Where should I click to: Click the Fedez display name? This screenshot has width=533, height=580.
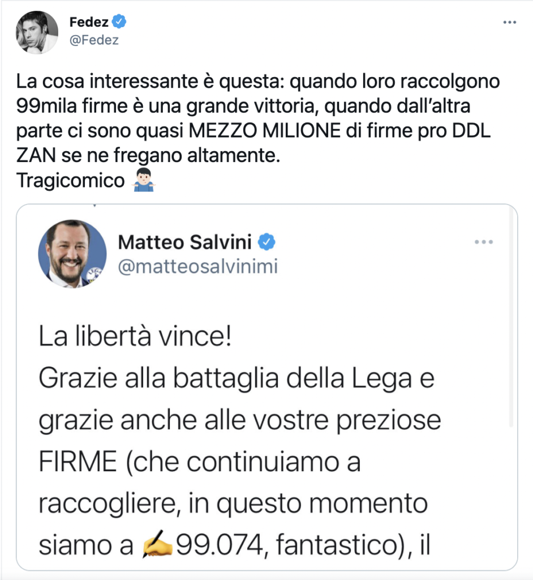click(x=89, y=22)
